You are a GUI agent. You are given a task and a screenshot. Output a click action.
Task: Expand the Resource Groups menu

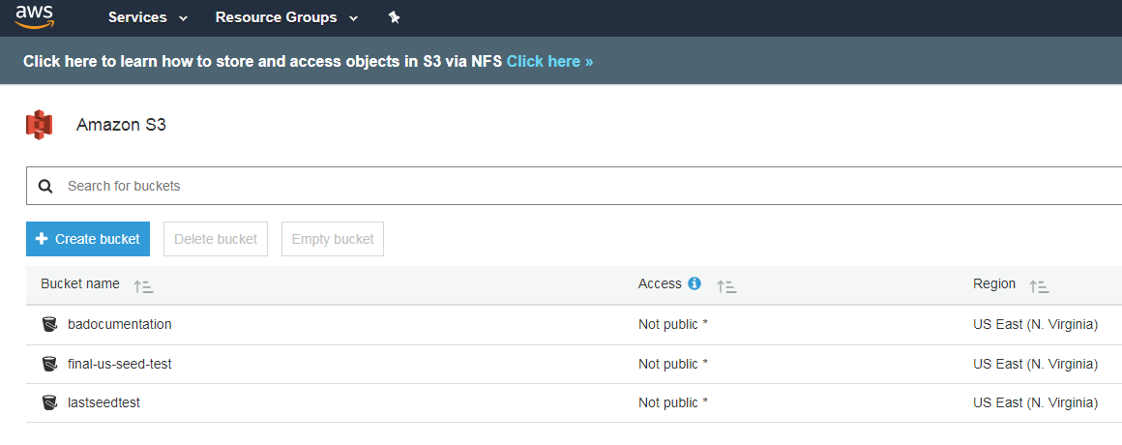(x=286, y=17)
